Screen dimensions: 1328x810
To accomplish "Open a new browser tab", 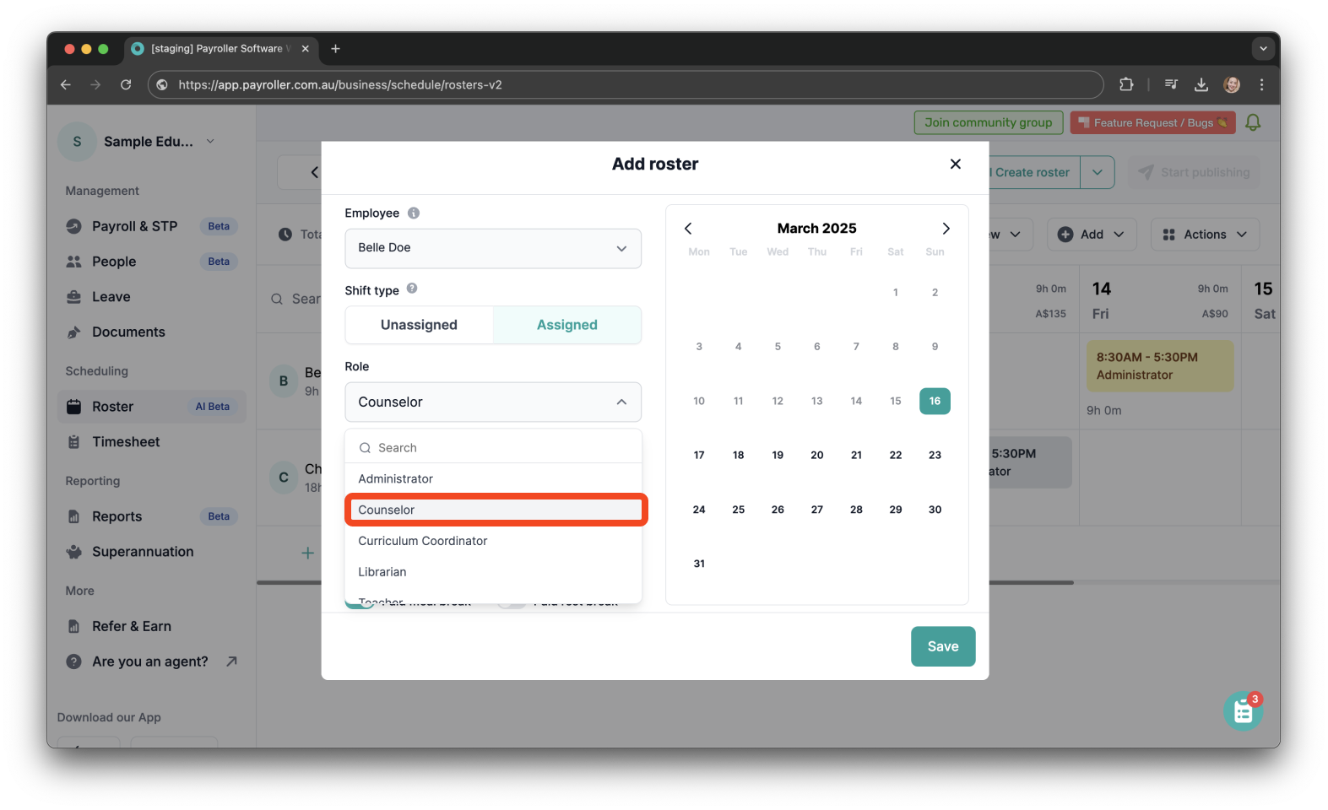I will (x=335, y=49).
